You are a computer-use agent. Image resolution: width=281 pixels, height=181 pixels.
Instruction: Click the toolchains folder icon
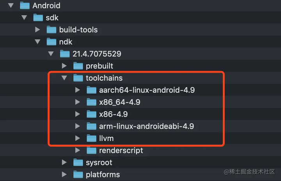(78, 78)
